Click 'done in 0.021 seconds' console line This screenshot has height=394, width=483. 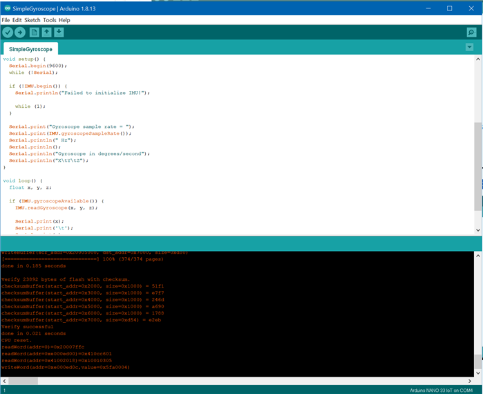point(33,333)
